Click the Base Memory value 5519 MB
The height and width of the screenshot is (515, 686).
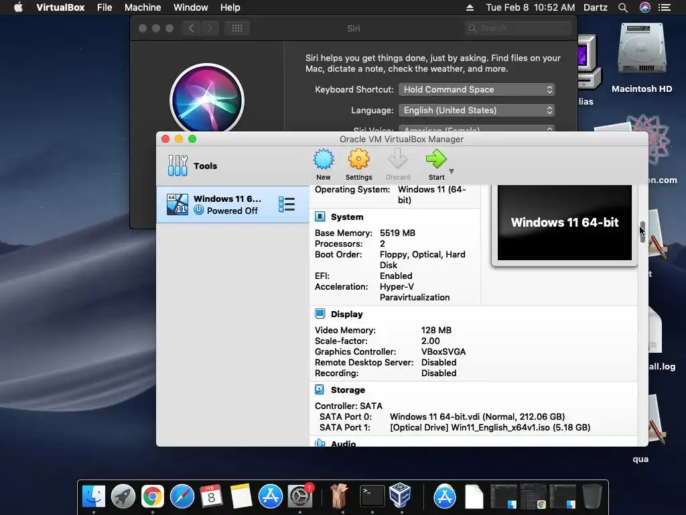[x=397, y=233]
